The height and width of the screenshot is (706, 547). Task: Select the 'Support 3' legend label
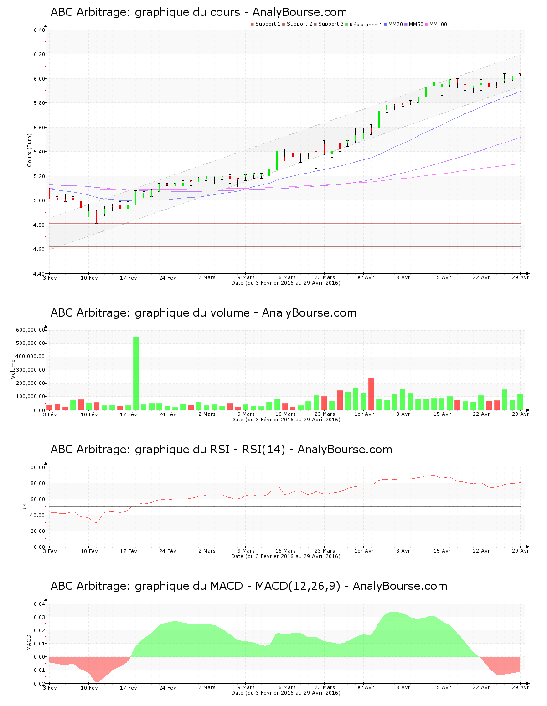pos(331,24)
